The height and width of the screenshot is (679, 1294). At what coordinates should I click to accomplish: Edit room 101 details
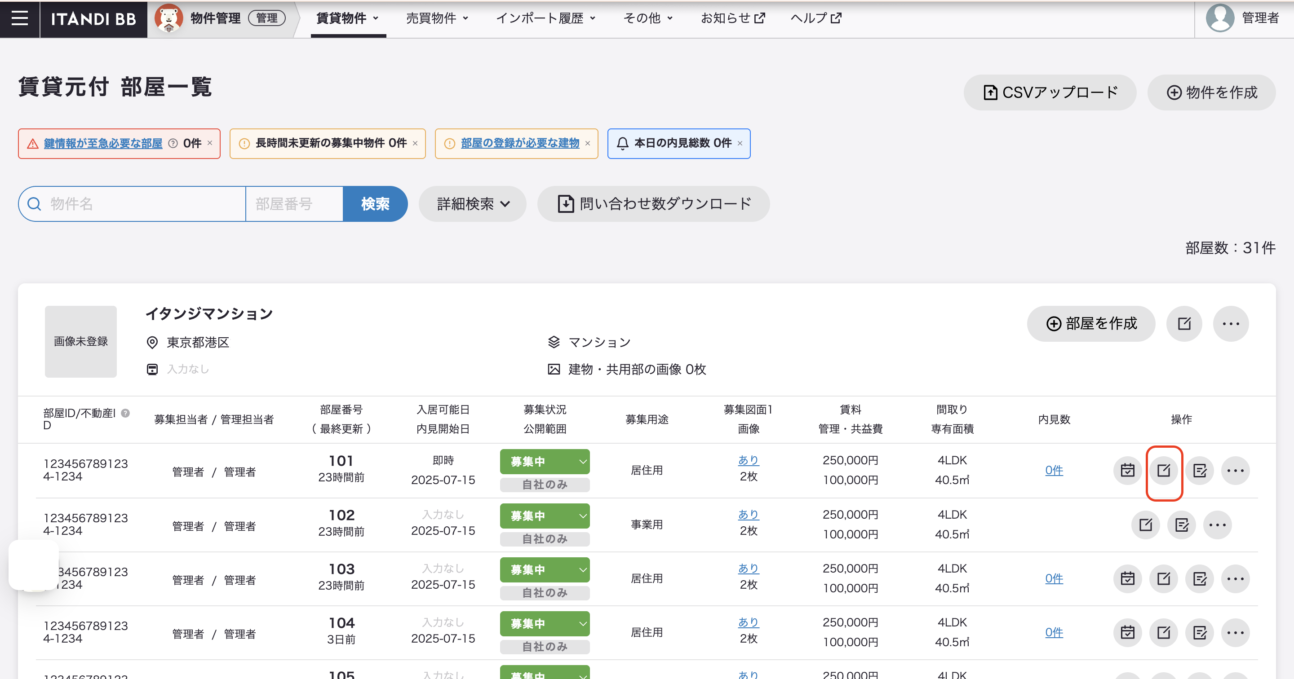point(1163,471)
